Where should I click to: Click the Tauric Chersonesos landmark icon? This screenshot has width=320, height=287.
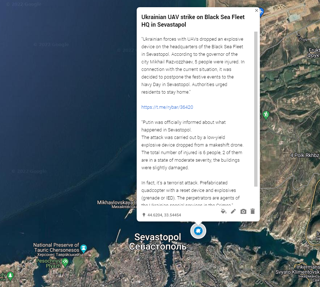pos(83,249)
